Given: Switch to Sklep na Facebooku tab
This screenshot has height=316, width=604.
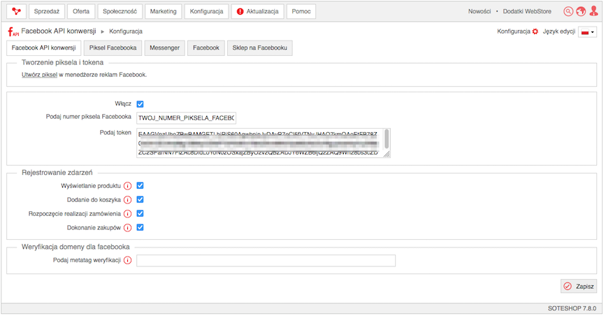Looking at the screenshot, I should (x=259, y=48).
